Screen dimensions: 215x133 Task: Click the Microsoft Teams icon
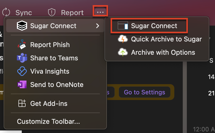[22, 58]
